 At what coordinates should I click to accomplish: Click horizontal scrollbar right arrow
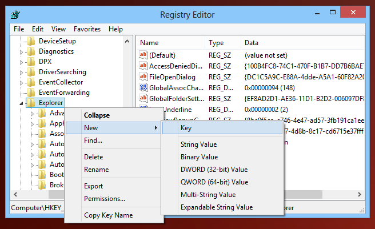[360, 195]
